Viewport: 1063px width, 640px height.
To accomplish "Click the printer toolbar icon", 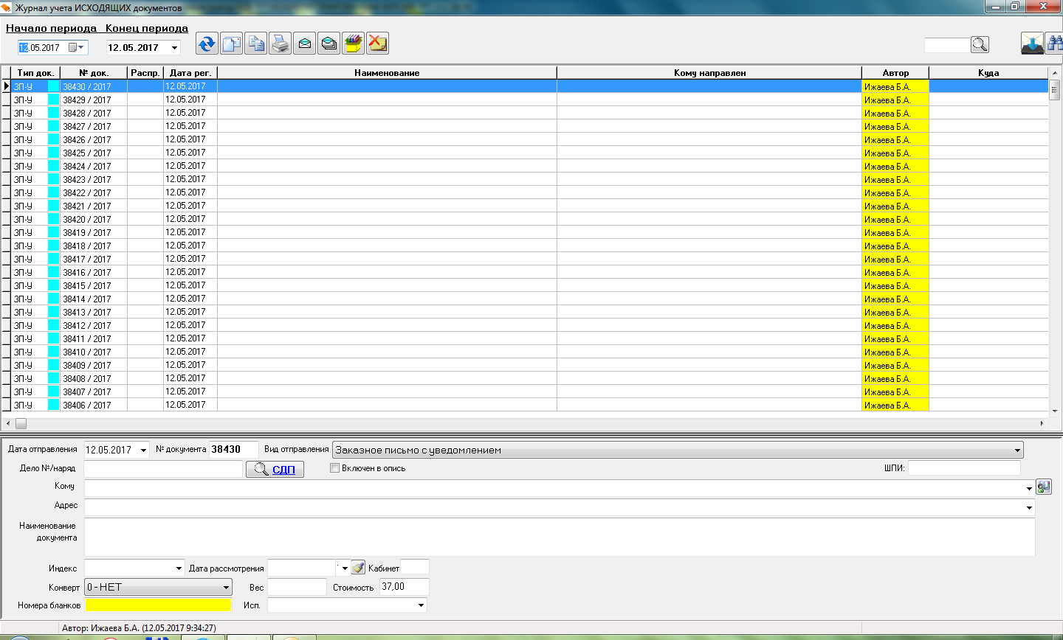I will point(280,44).
